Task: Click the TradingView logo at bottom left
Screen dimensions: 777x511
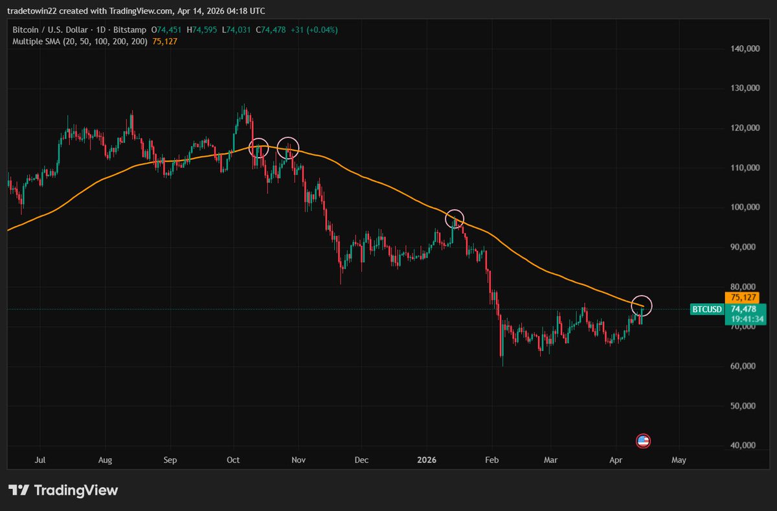Action: [63, 490]
